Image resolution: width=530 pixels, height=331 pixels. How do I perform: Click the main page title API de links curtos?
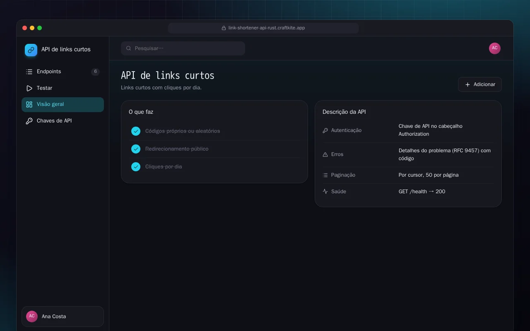coord(168,75)
